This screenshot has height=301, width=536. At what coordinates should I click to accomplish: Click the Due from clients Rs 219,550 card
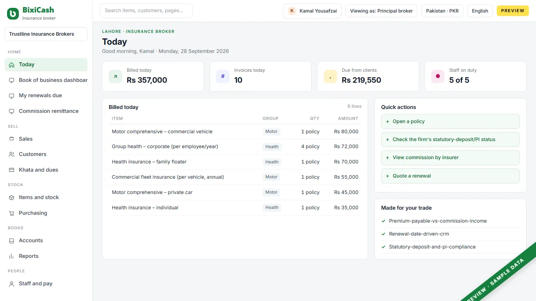[368, 76]
